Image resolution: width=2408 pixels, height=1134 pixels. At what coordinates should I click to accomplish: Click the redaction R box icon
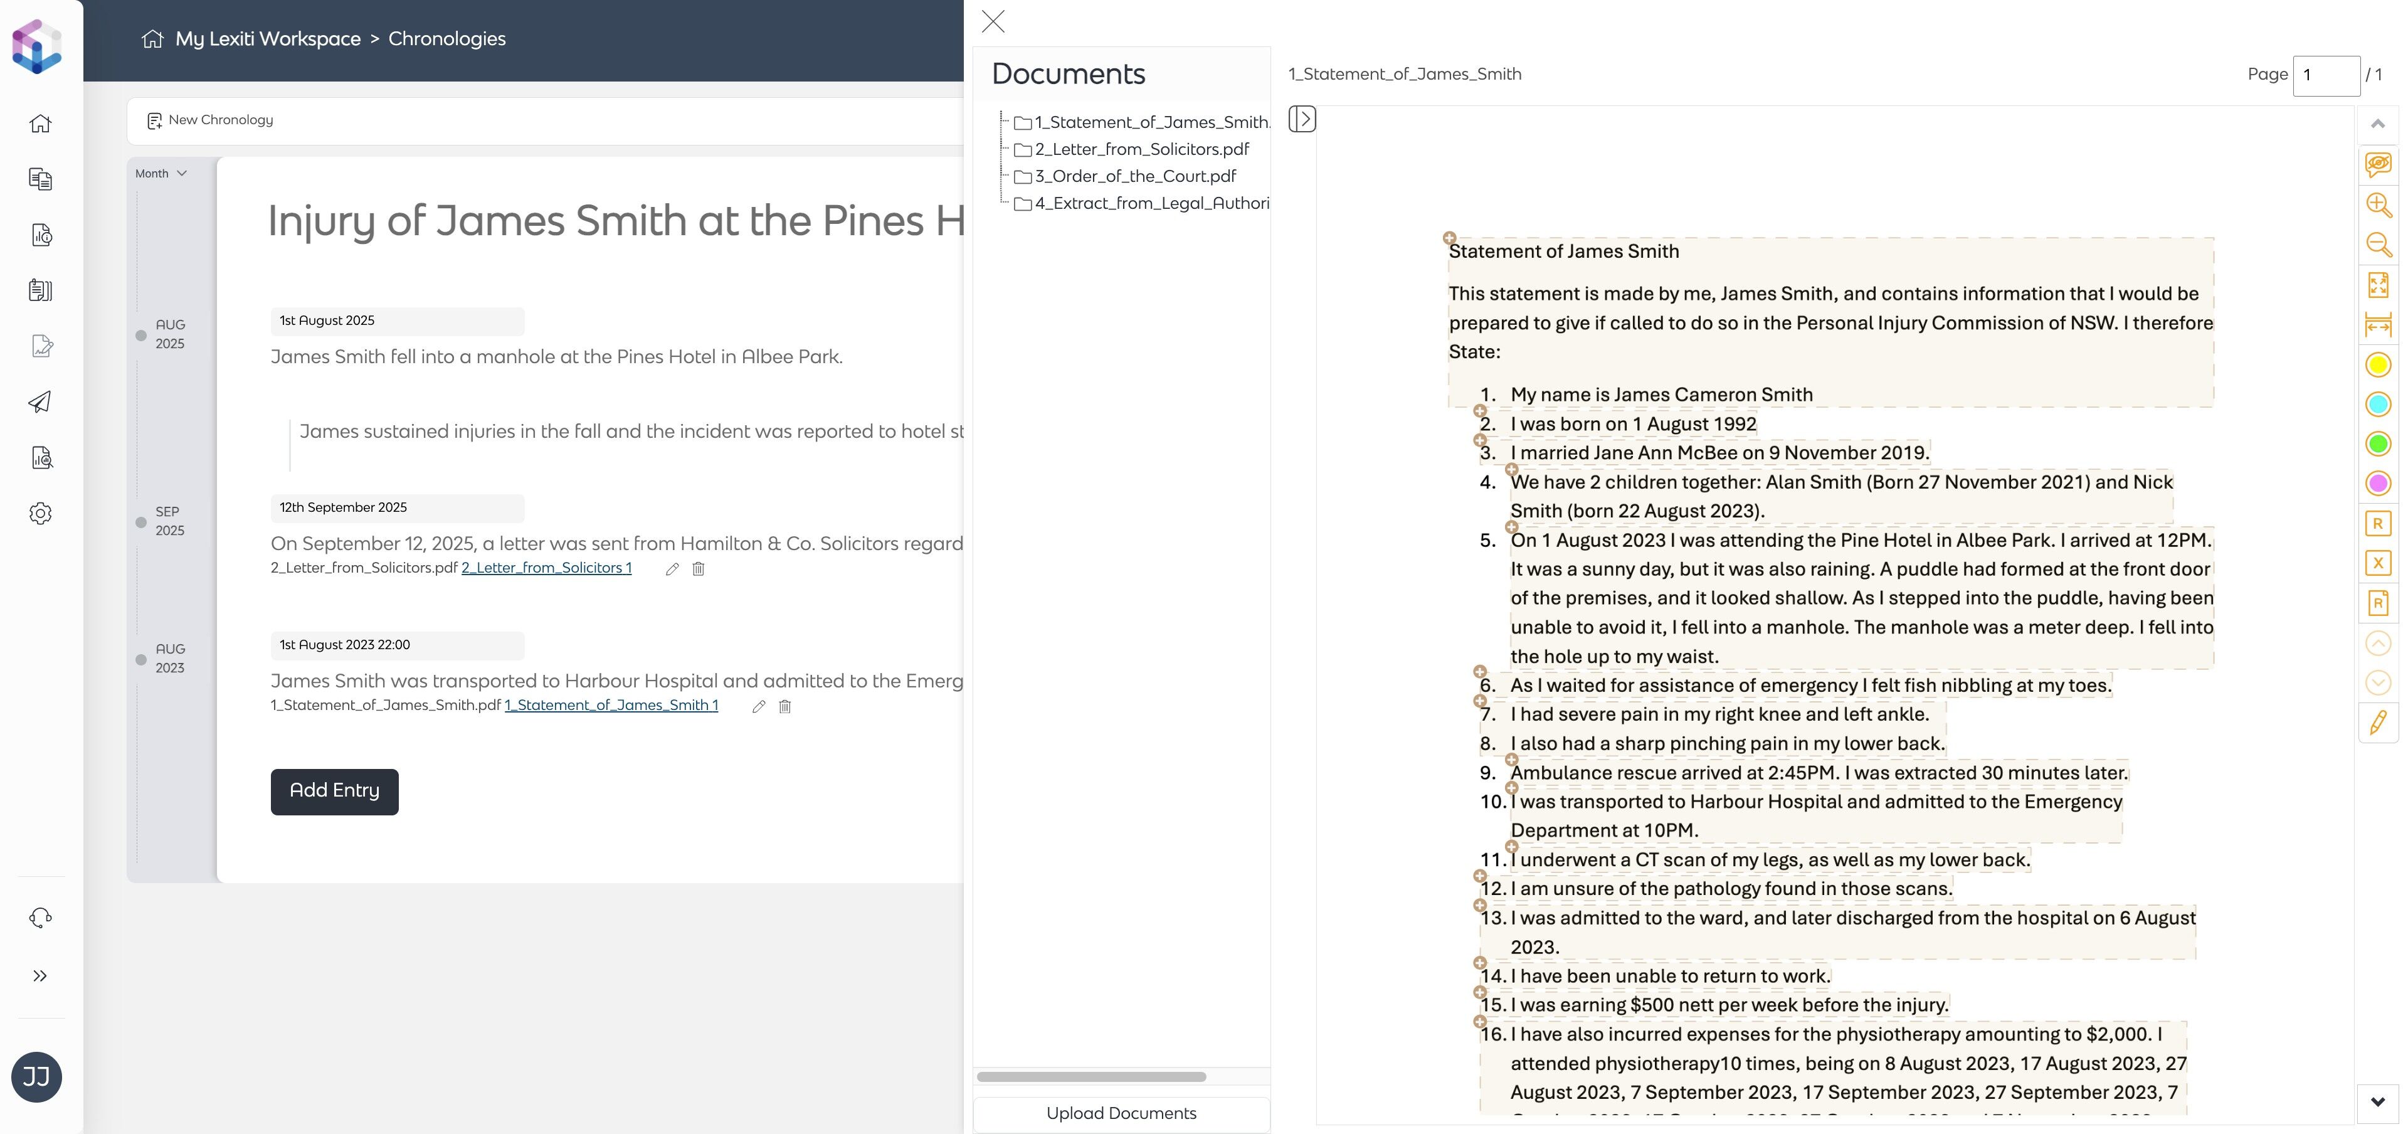click(x=2377, y=524)
